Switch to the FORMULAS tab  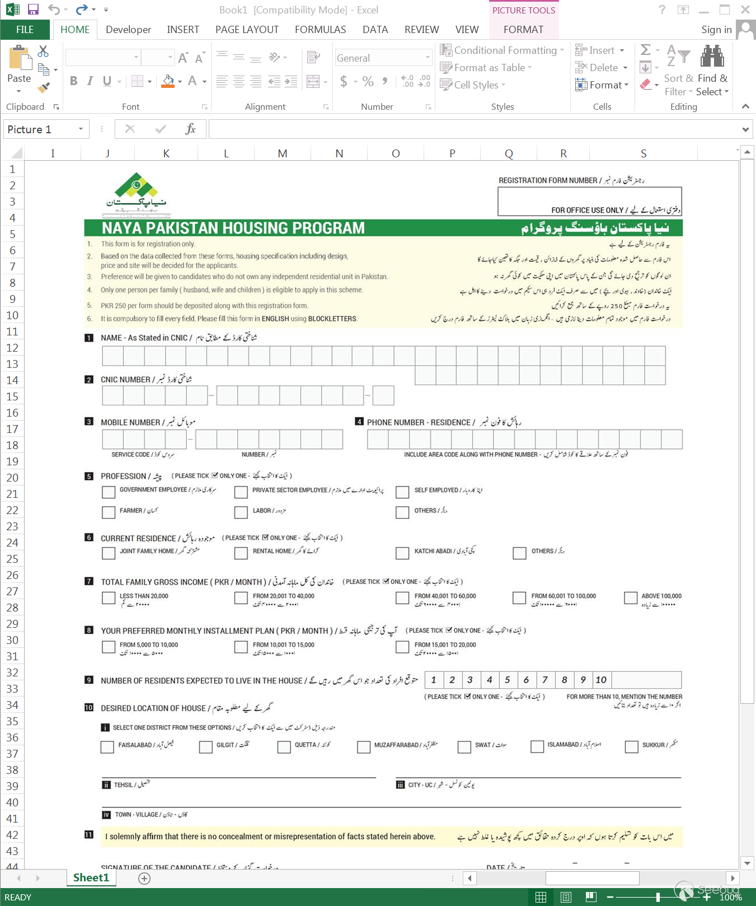coord(320,30)
